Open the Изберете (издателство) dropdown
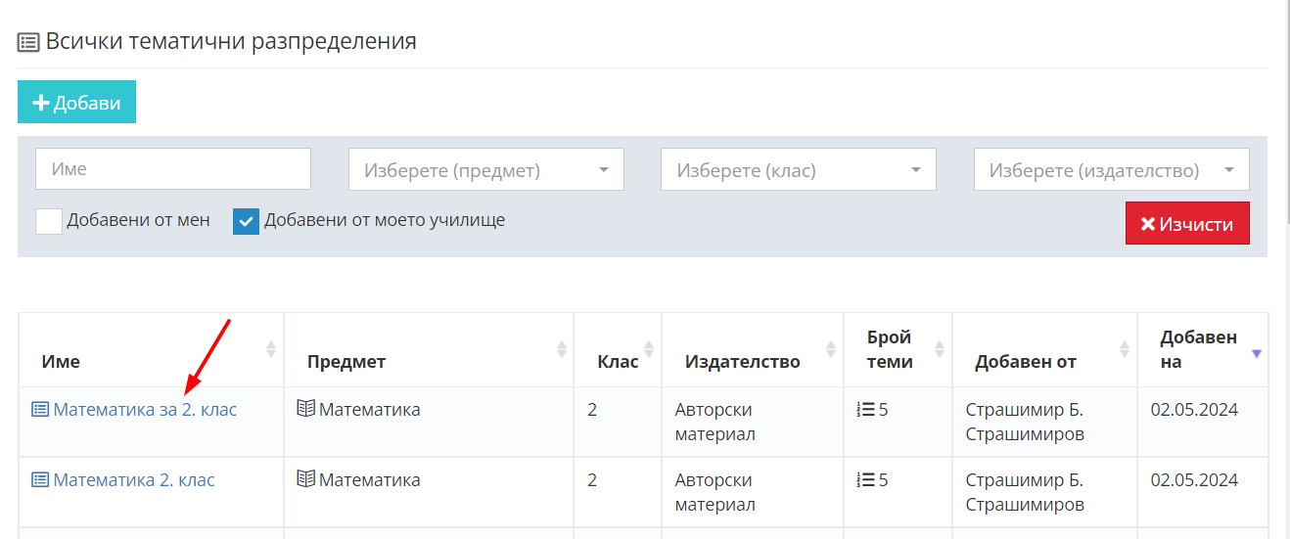 tap(1112, 169)
